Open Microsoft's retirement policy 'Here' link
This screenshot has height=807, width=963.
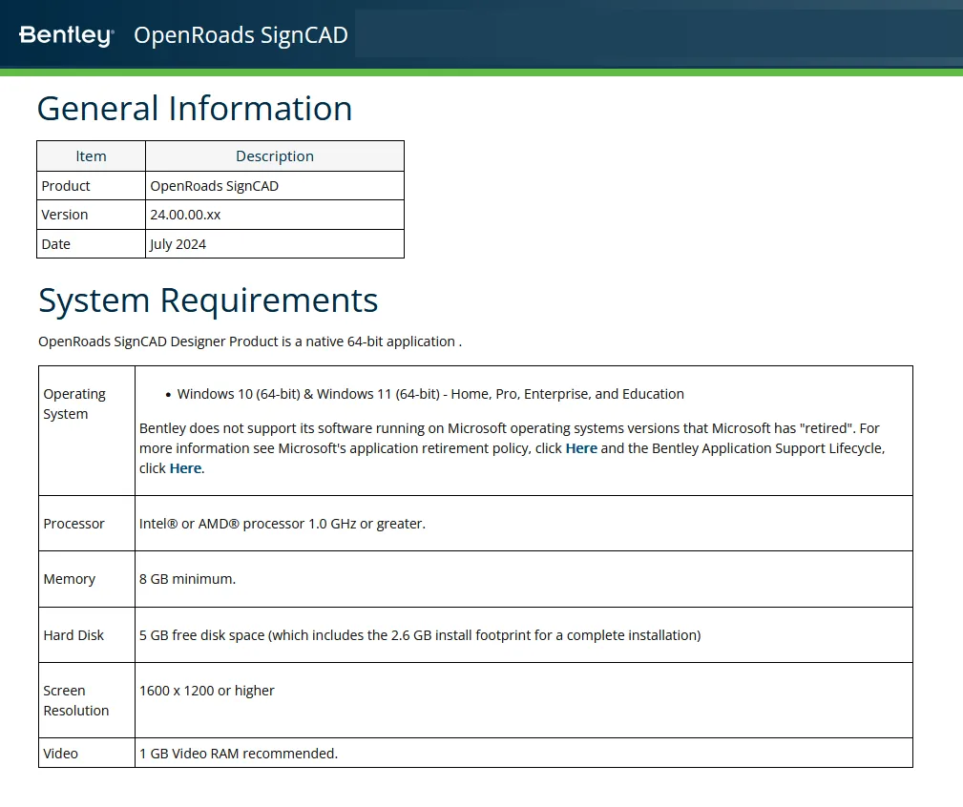pyautogui.click(x=581, y=448)
